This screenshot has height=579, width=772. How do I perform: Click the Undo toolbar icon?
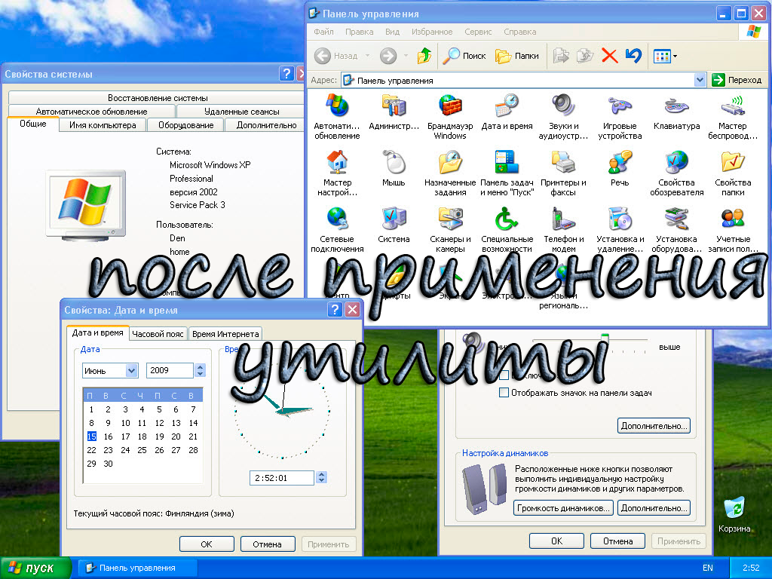coord(633,56)
